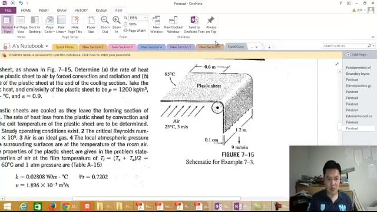Toggle Hide Page Title
377x212 pixels.
click(x=75, y=25)
